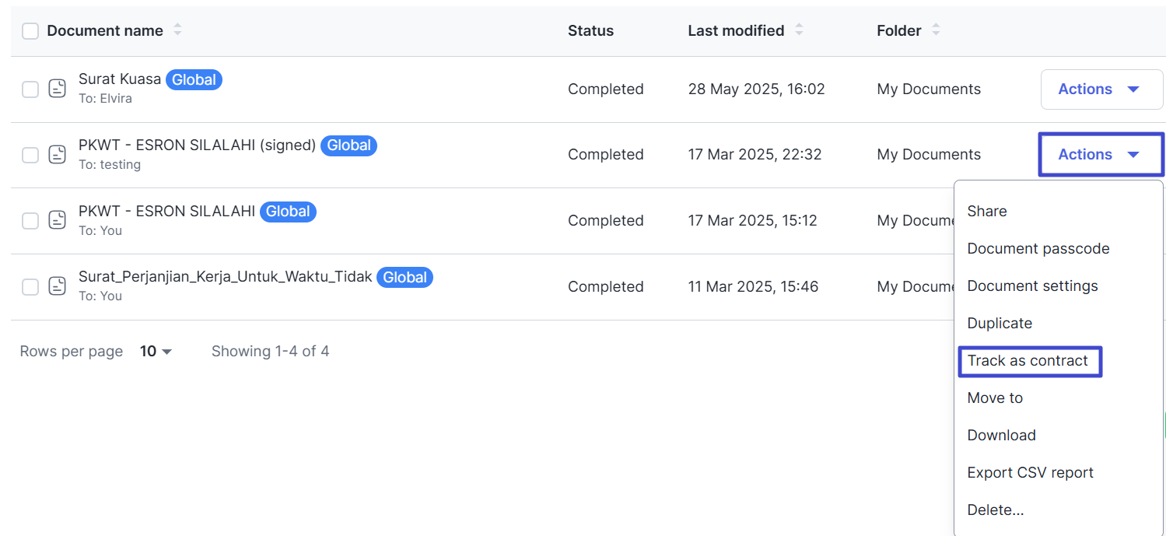
Task: Check the PKWT - ESRON SILALAHI (signed) checkbox
Action: (x=30, y=155)
